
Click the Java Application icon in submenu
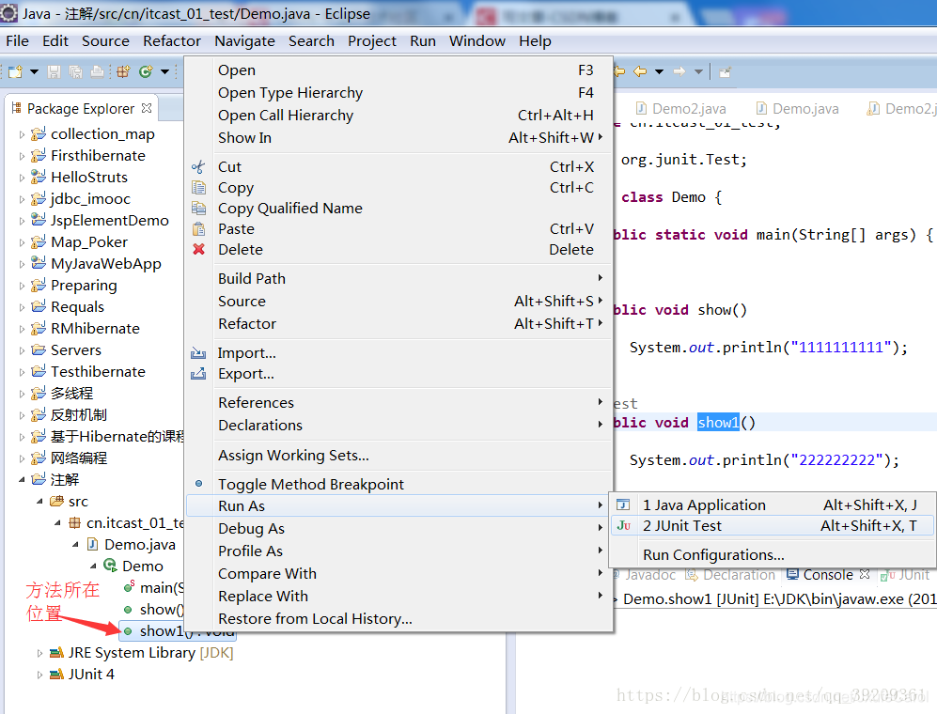(x=623, y=504)
